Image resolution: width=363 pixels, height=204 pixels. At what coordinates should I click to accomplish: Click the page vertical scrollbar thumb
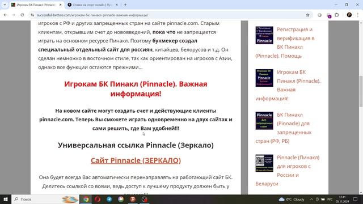tap(361, 91)
